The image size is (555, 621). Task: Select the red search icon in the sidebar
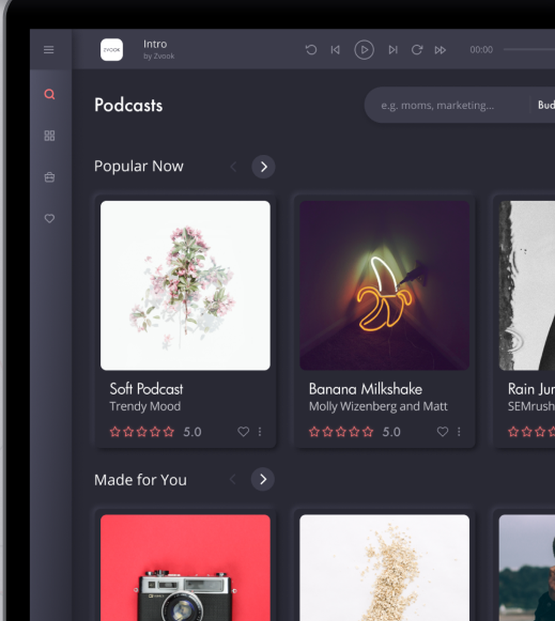tap(49, 94)
